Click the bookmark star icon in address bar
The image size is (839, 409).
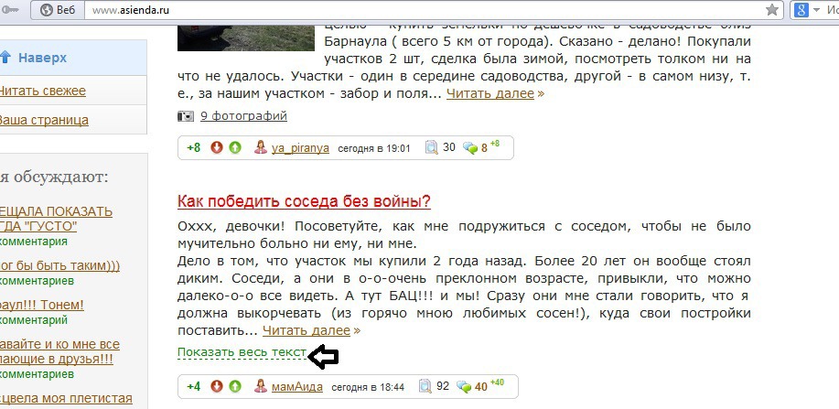[x=771, y=10]
